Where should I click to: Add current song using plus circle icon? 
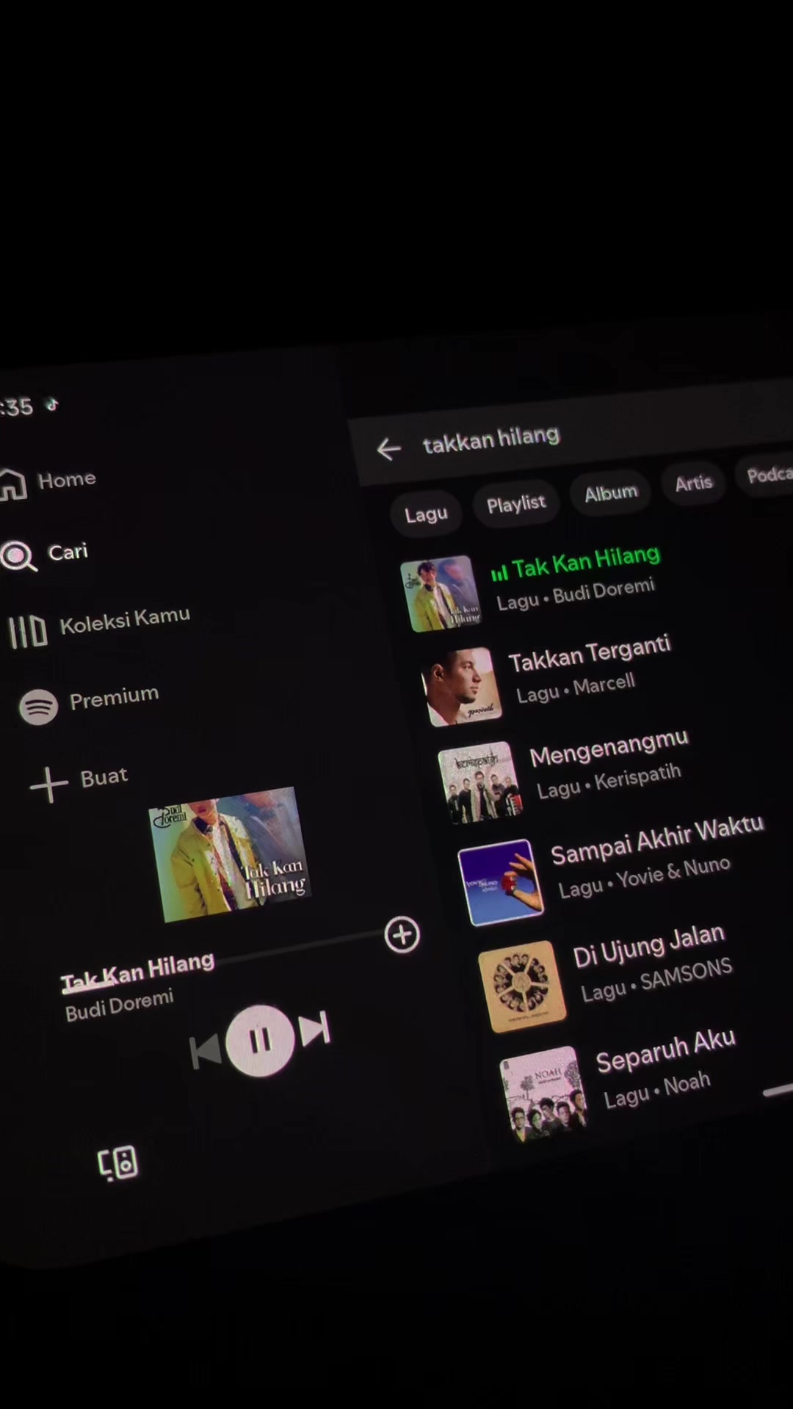(402, 935)
